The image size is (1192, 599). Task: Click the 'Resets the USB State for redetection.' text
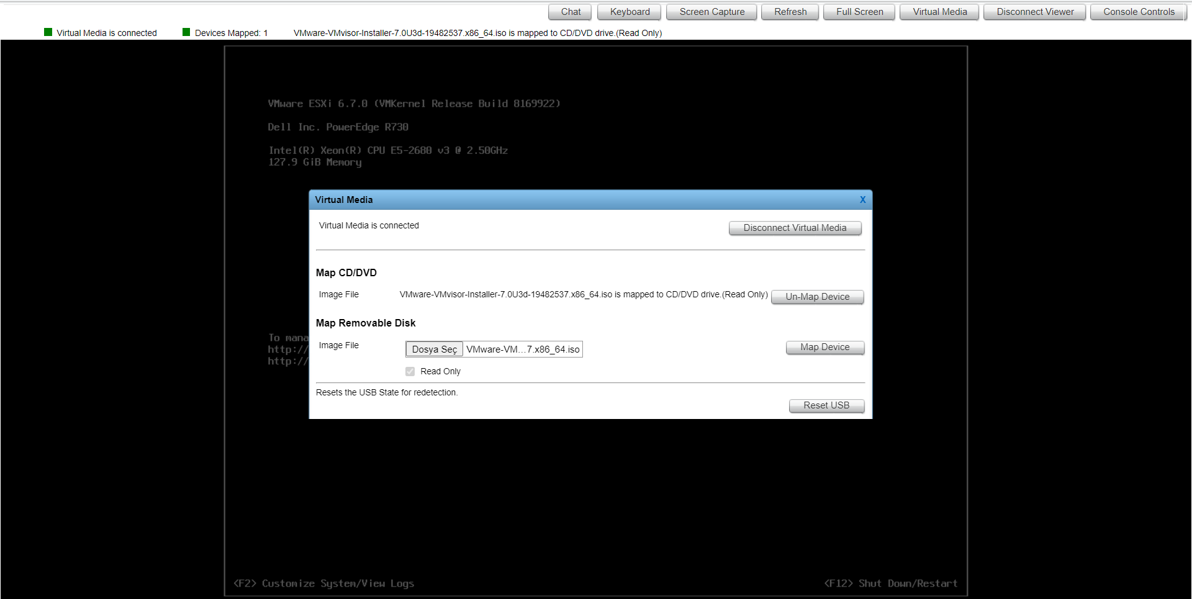point(387,392)
